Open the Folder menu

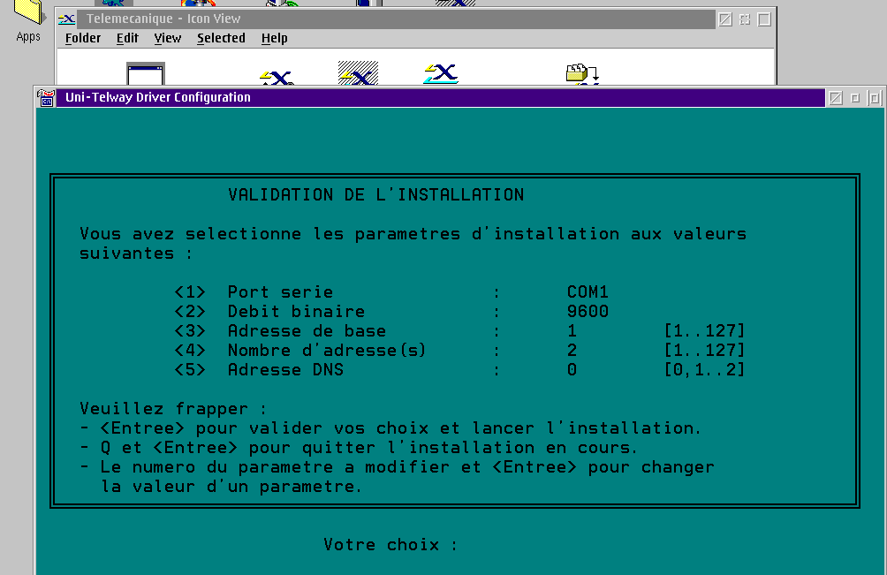(x=83, y=38)
